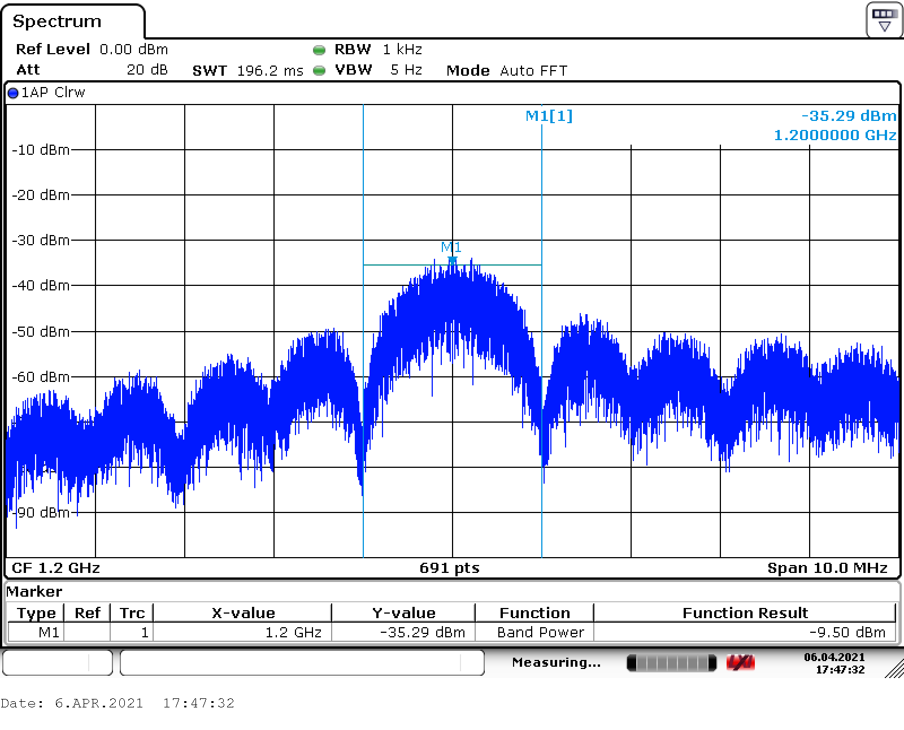
Task: Click the green RBW status indicator
Action: pyautogui.click(x=319, y=50)
